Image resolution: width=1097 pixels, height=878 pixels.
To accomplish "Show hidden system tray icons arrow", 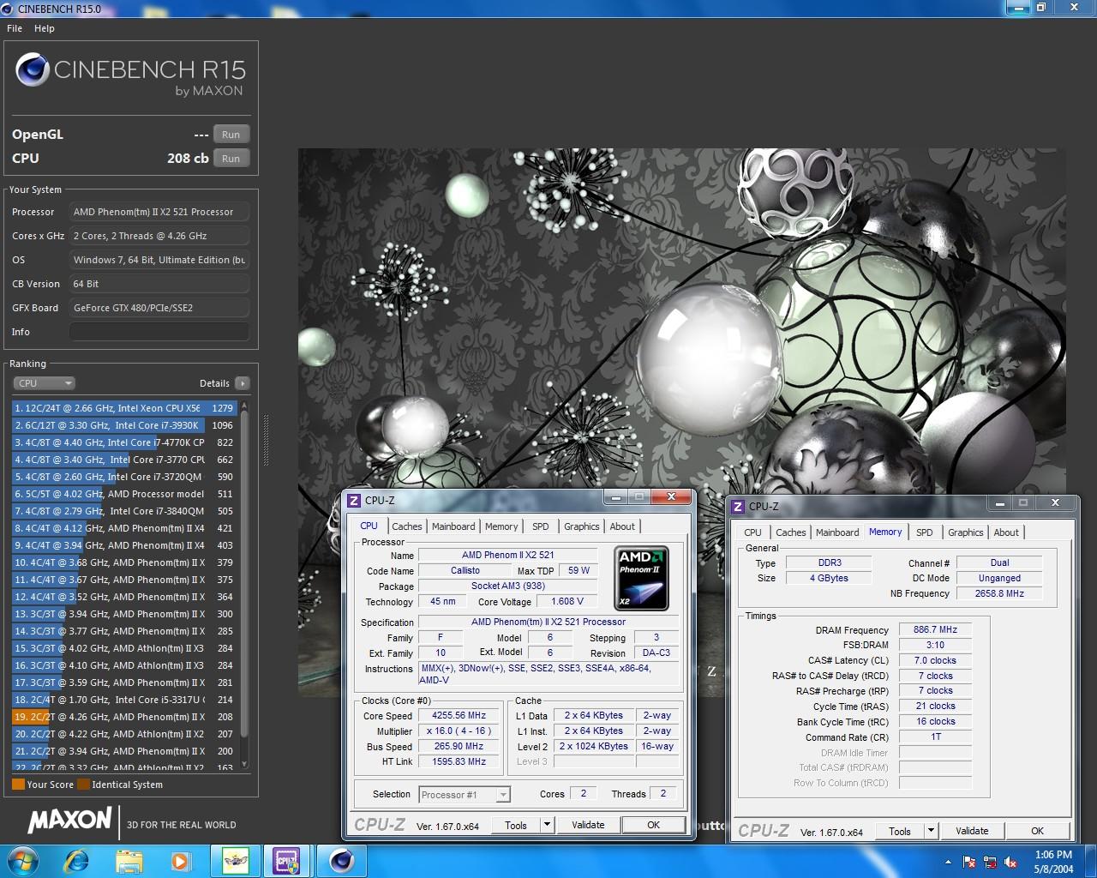I will coord(948,862).
